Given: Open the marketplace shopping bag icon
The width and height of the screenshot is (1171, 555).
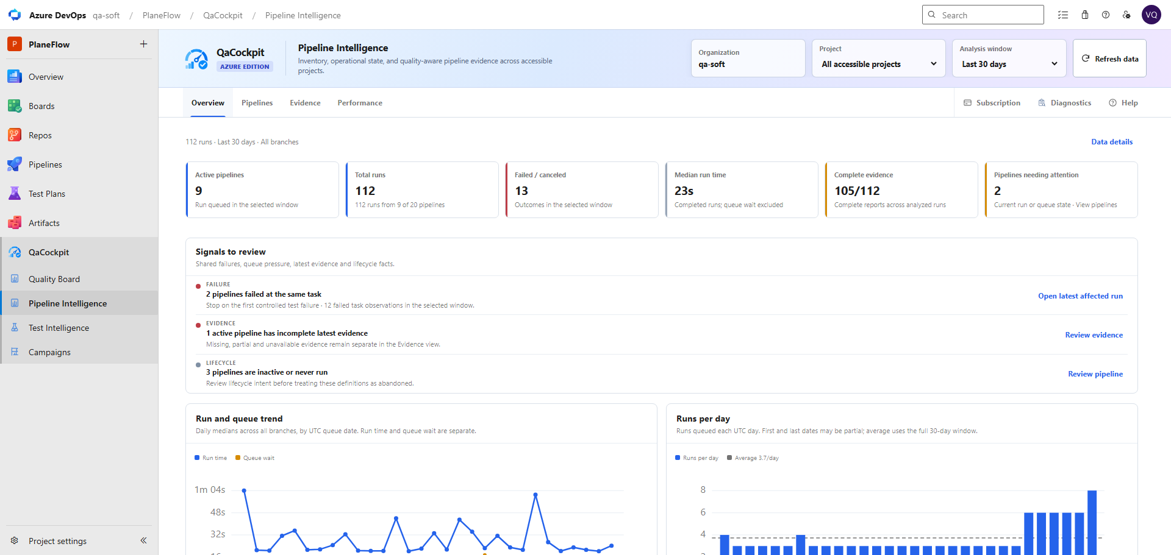Looking at the screenshot, I should pos(1085,15).
